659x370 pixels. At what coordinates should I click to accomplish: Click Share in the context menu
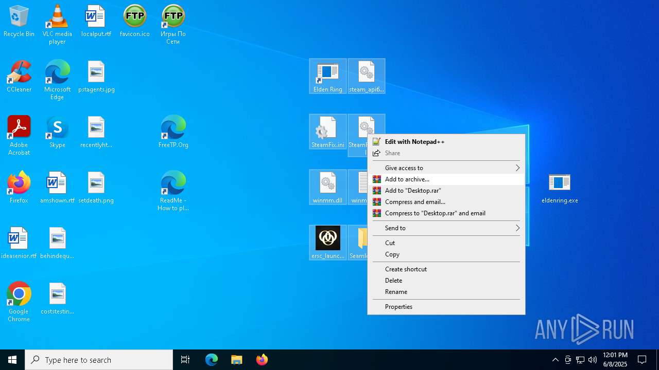446,153
